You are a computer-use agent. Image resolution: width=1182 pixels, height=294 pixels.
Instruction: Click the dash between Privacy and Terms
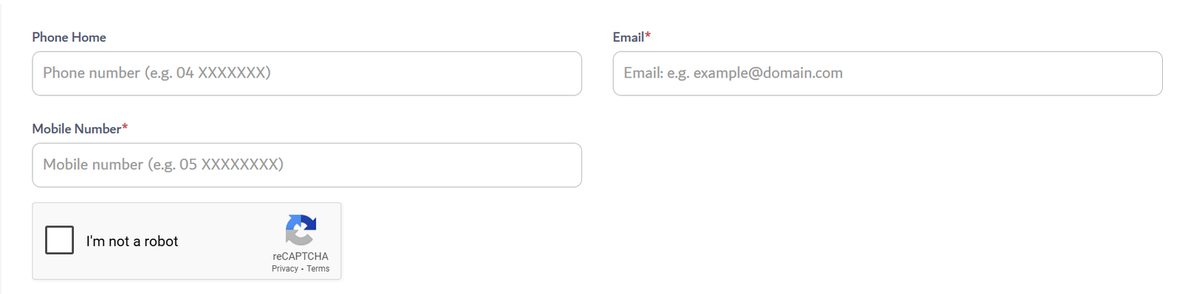(x=302, y=269)
